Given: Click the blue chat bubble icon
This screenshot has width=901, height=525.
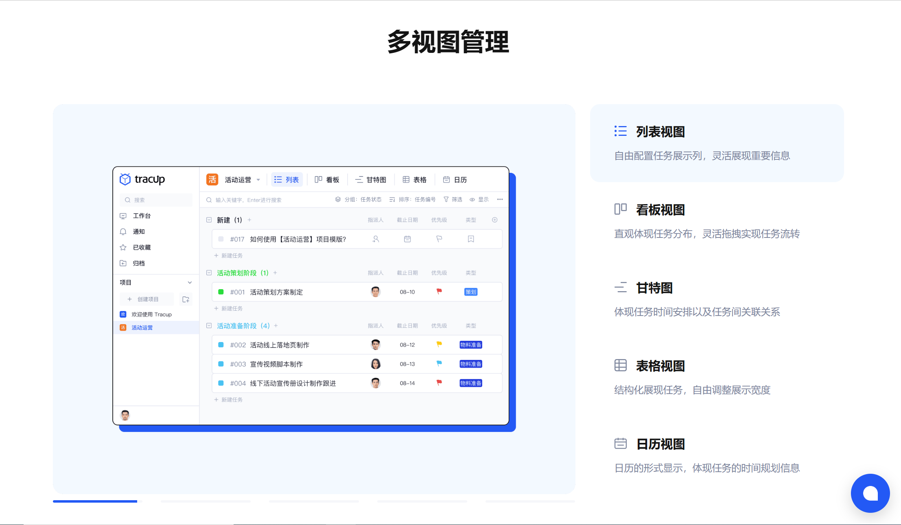Looking at the screenshot, I should (870, 493).
